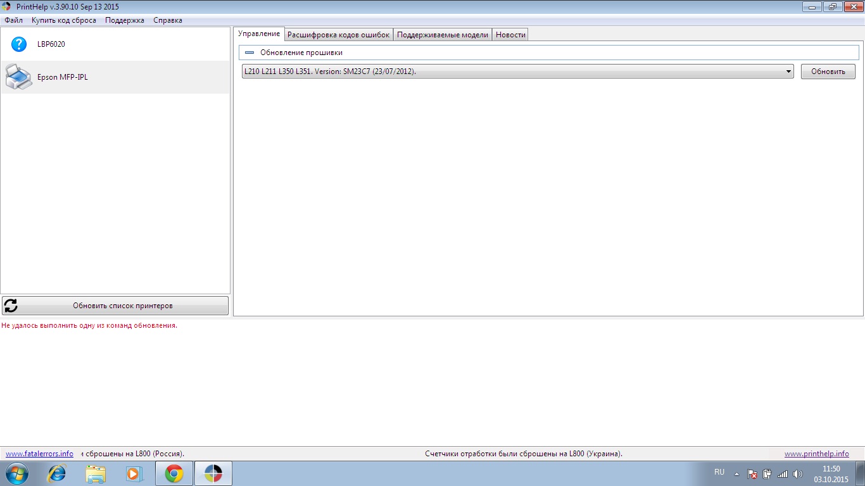
Task: Open the Windows Start menu
Action: 16,473
